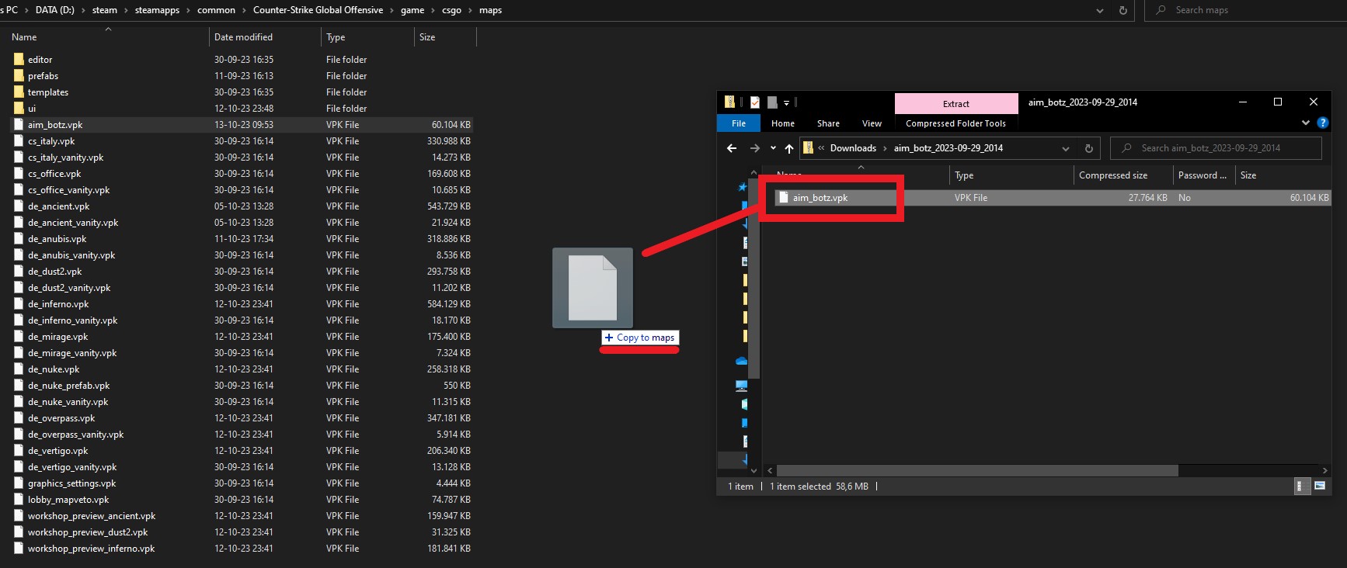Viewport: 1347px width, 568px height.
Task: Click right arrow of archive horizontal scrollbar
Action: [1325, 470]
